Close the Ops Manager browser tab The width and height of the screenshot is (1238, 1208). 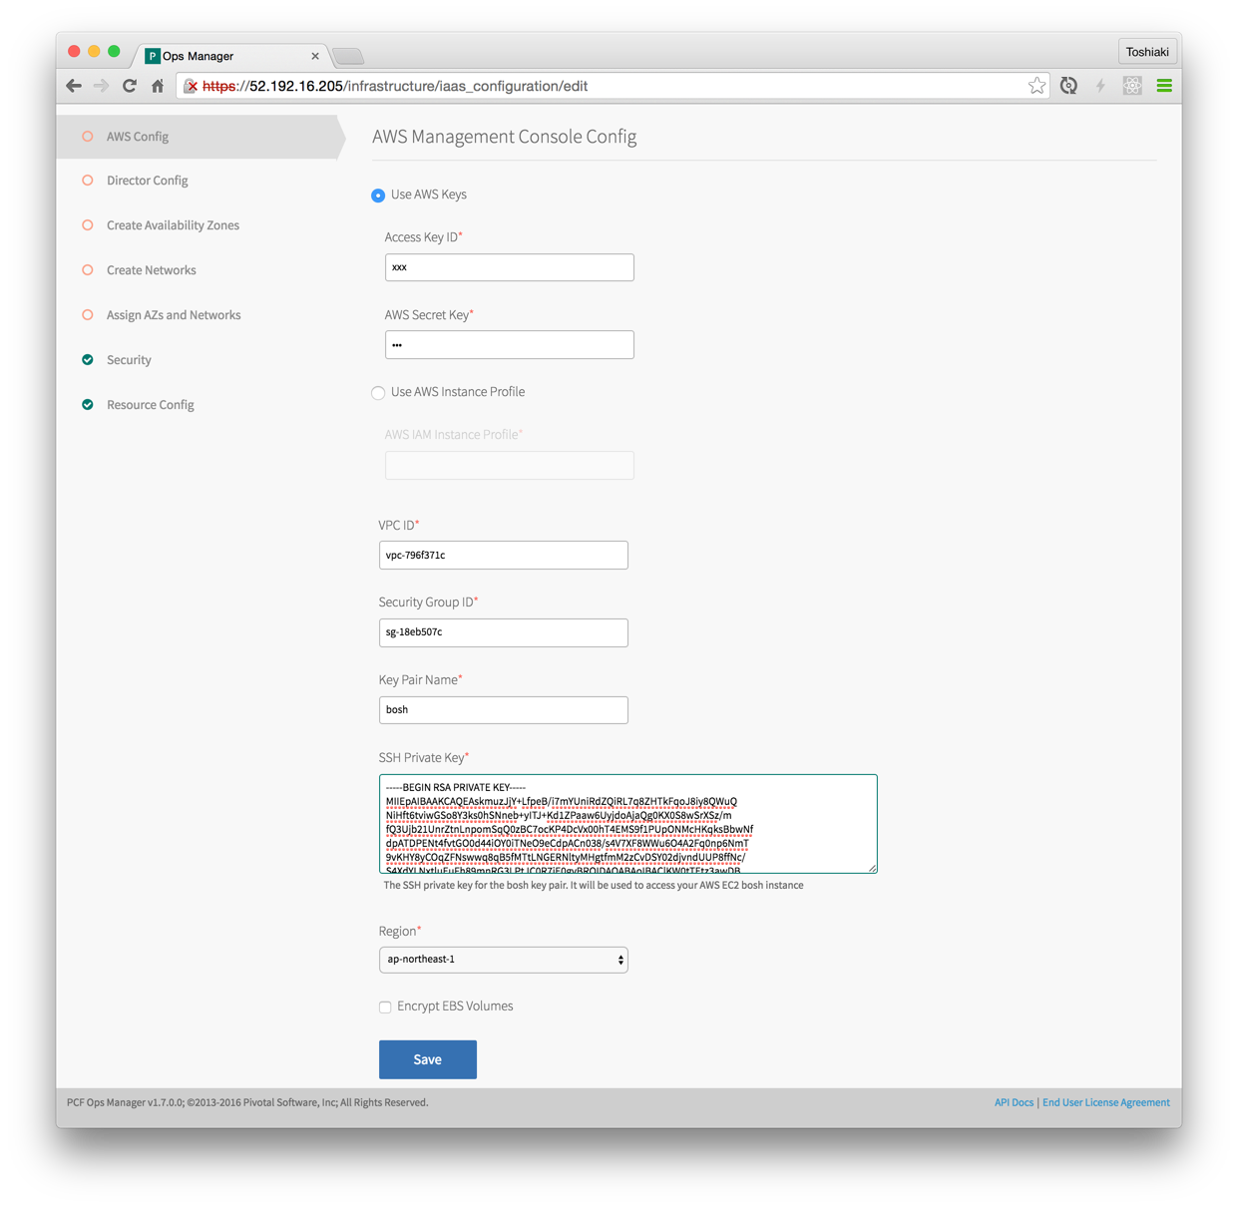[x=315, y=56]
